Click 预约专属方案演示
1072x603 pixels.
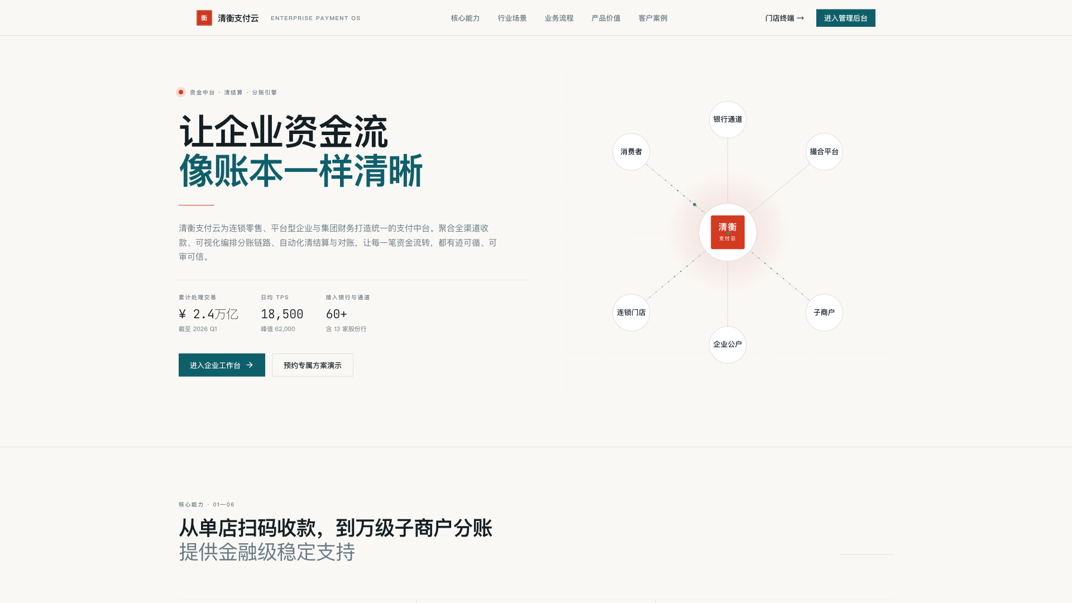tap(312, 365)
